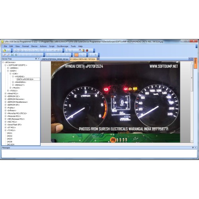The width and height of the screenshot is (199, 199).
Task: Open the Output side tab
Action: (x=195, y=63)
